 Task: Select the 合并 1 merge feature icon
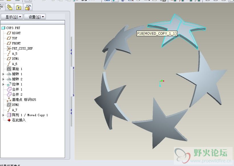pyautogui.click(x=9, y=89)
